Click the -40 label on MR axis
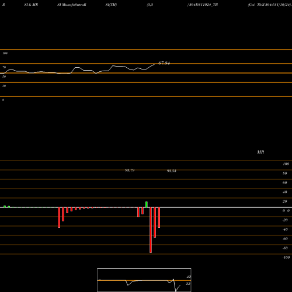Screen dimensions: 292x292 pyautogui.click(x=285, y=230)
